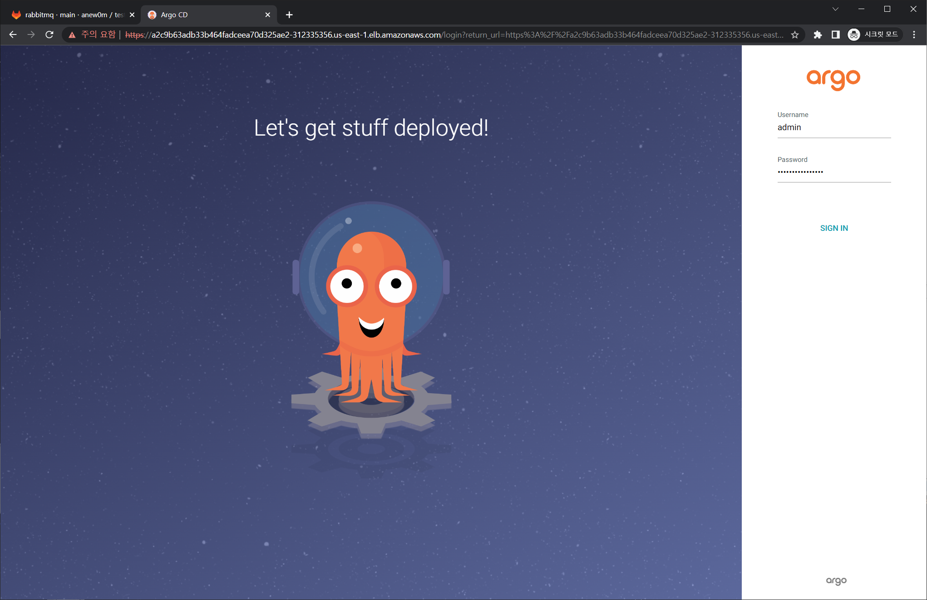Open the browser side panel icon

pos(835,34)
